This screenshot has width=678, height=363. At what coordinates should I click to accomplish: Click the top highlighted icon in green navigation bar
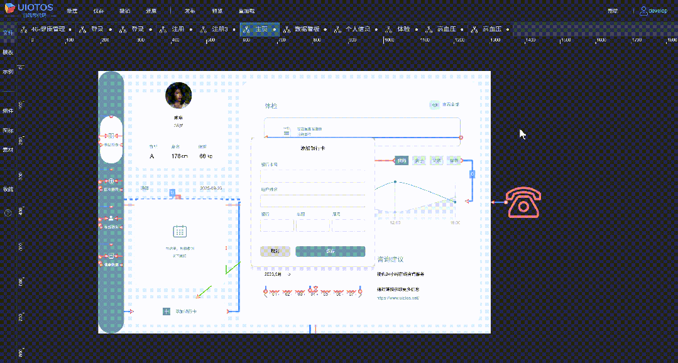click(x=111, y=136)
